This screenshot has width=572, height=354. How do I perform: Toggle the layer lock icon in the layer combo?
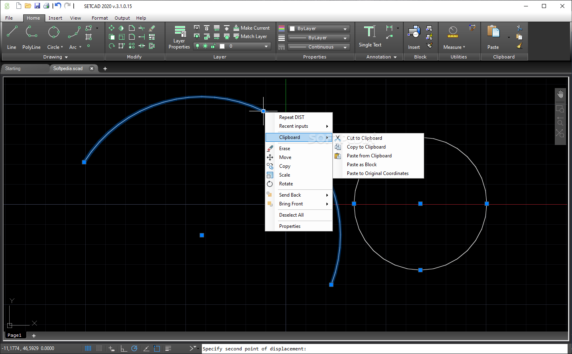point(213,46)
